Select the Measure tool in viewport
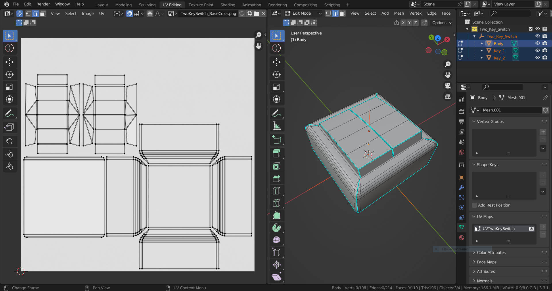Viewport: 552px width, 291px height. 276,126
